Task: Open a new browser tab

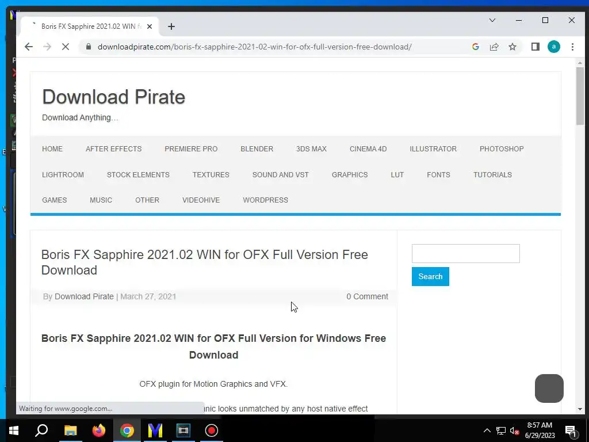Action: pos(171,26)
